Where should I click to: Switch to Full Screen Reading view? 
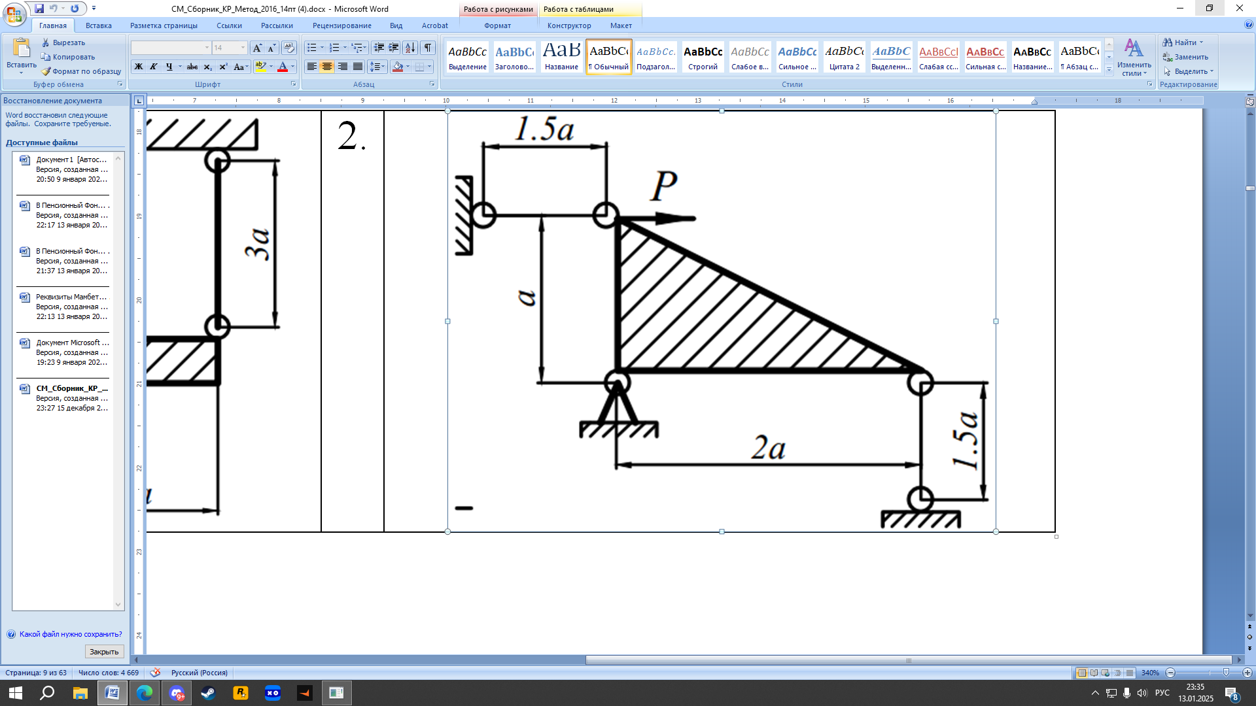click(1094, 673)
